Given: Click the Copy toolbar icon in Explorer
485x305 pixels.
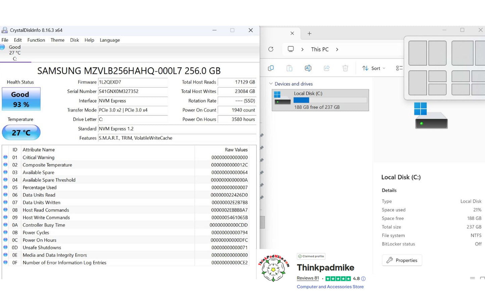Looking at the screenshot, I should [x=271, y=68].
